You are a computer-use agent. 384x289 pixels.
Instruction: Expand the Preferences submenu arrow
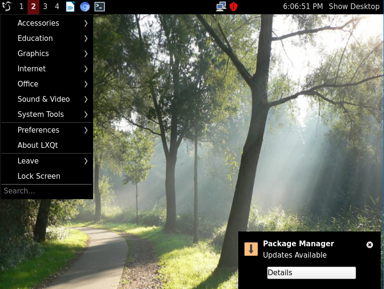pyautogui.click(x=86, y=130)
